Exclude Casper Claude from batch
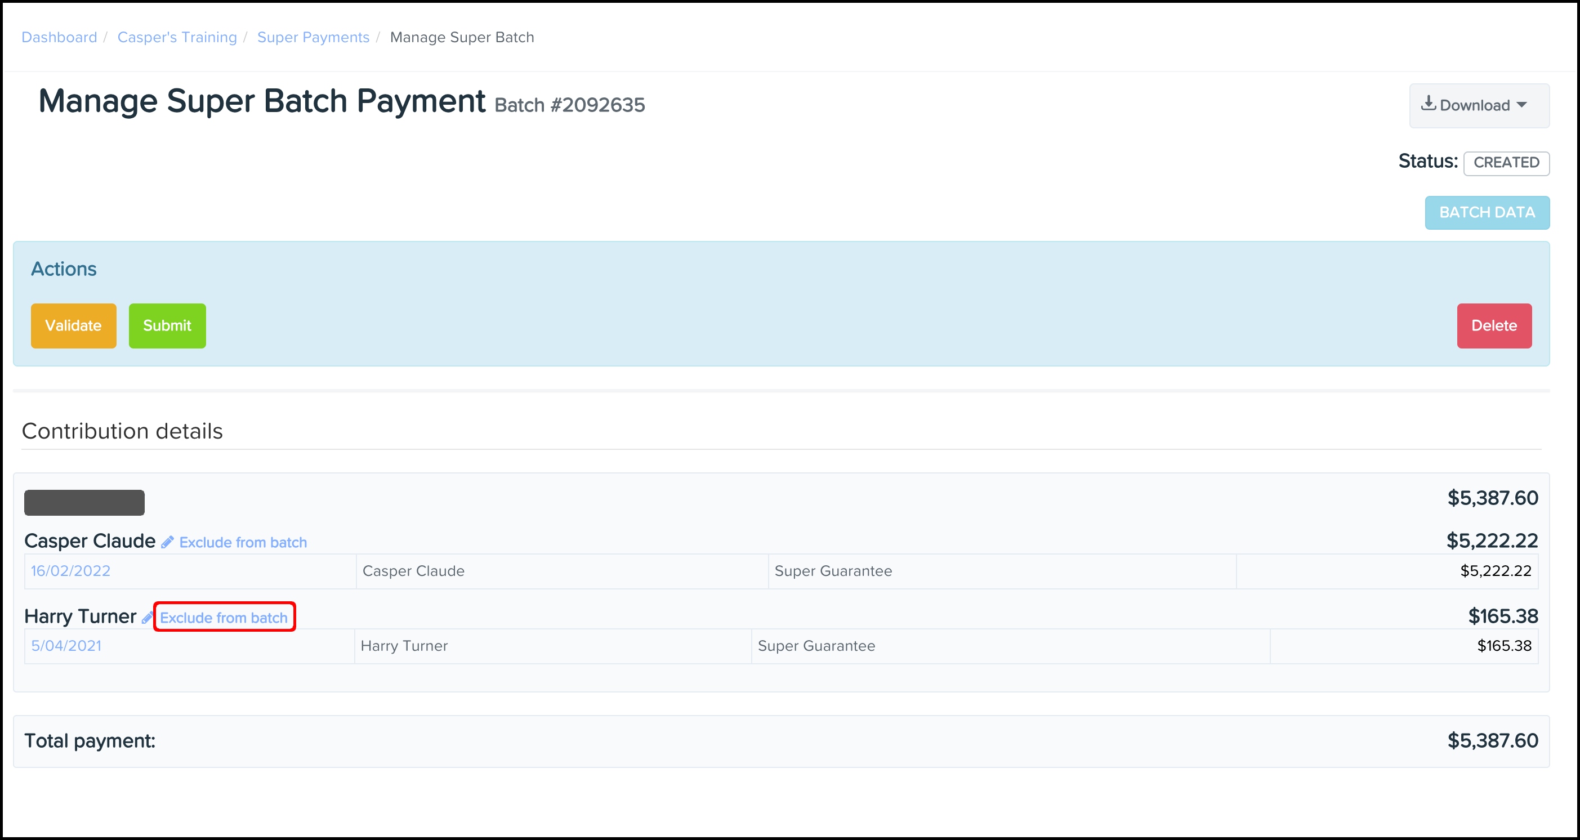 (x=243, y=543)
